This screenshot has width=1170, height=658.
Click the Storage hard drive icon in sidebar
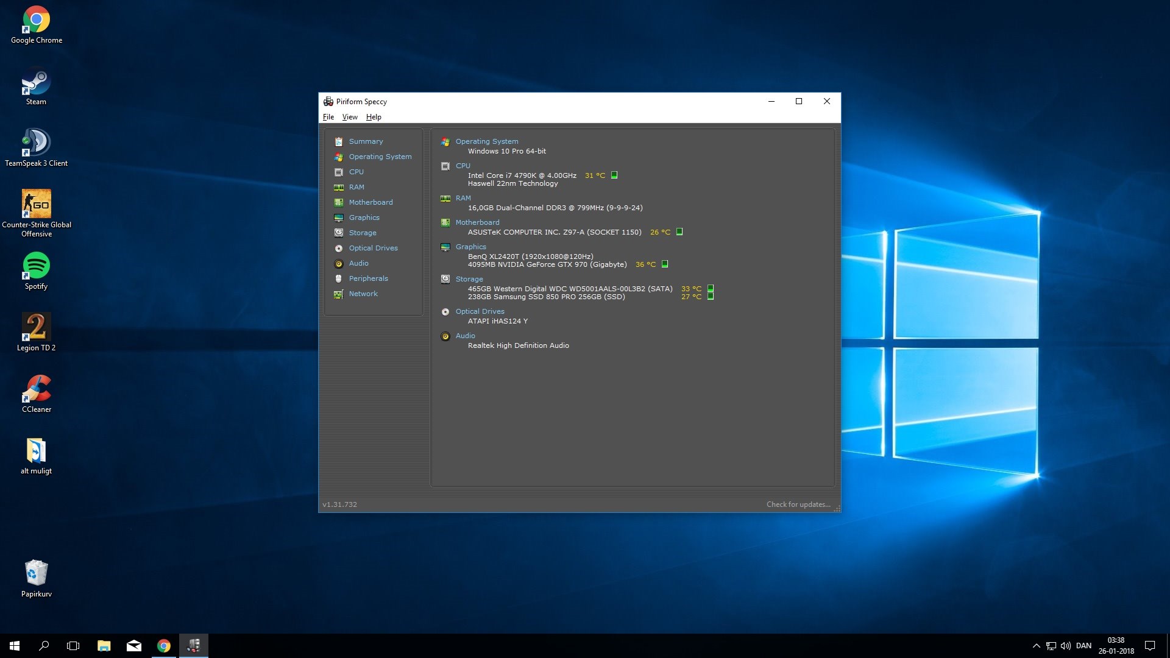(339, 233)
